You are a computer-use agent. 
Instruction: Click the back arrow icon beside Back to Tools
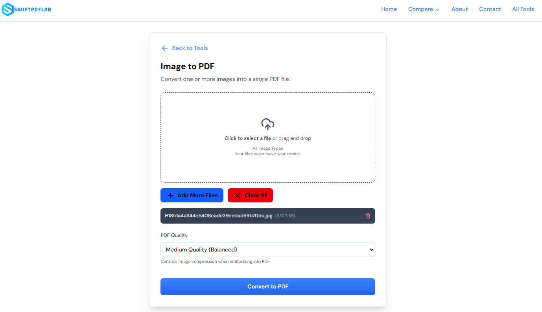click(x=164, y=48)
